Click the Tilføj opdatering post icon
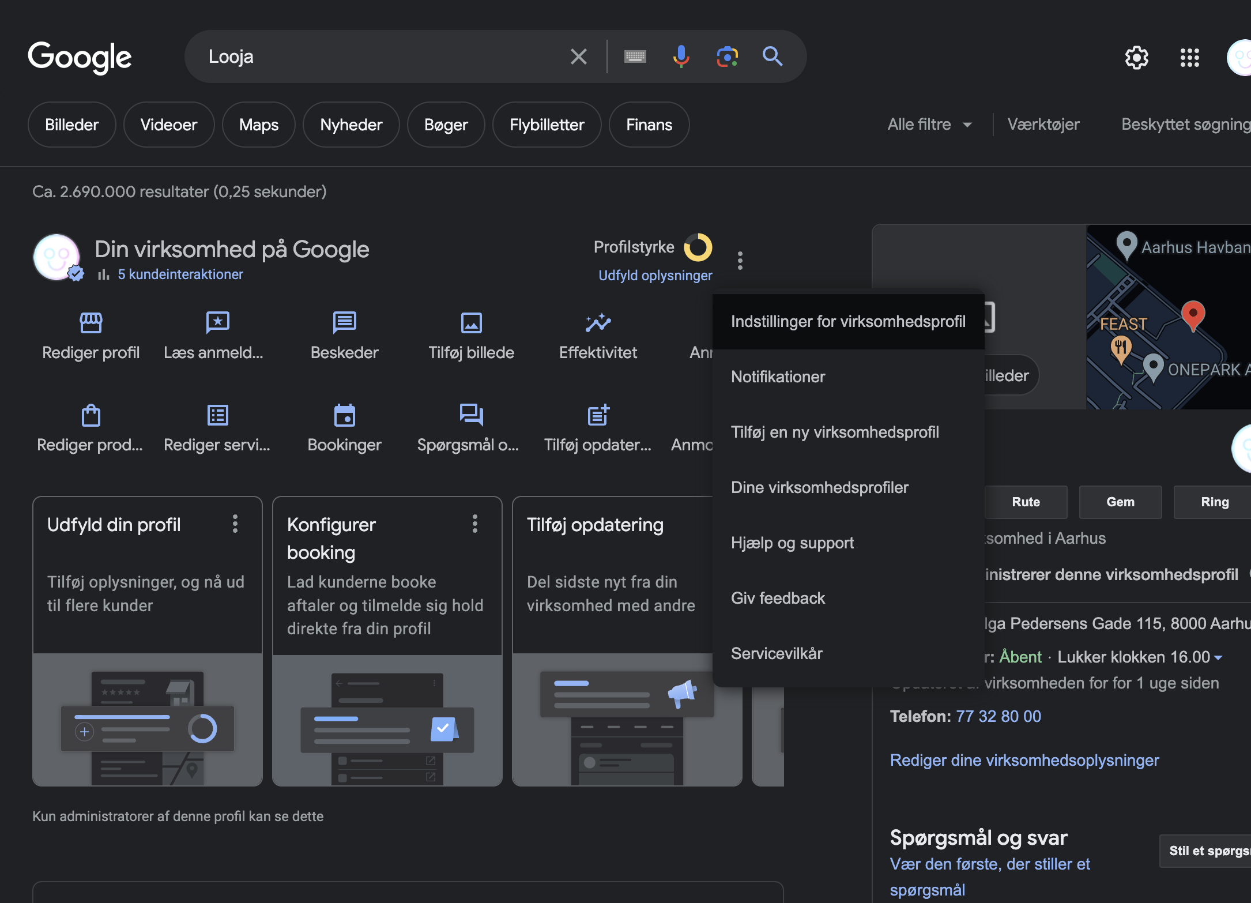 click(598, 415)
